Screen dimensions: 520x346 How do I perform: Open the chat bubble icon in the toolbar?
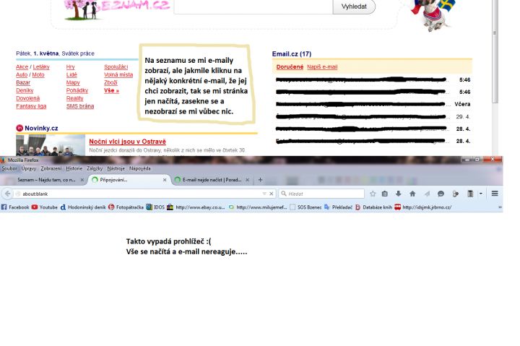[441, 194]
